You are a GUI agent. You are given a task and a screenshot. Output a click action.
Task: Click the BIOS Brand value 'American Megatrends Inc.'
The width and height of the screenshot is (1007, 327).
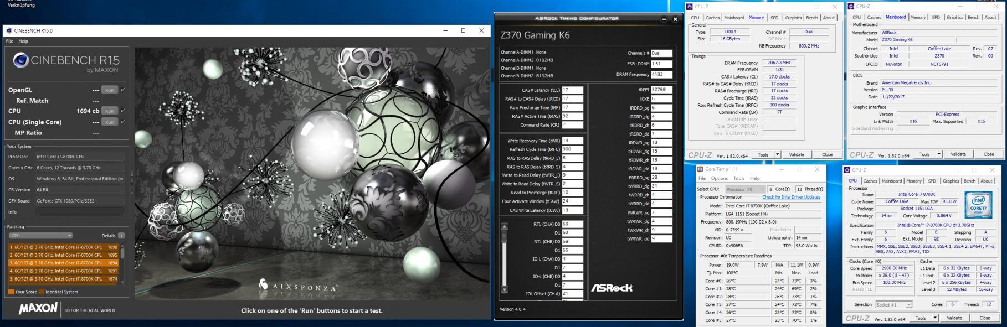(907, 83)
